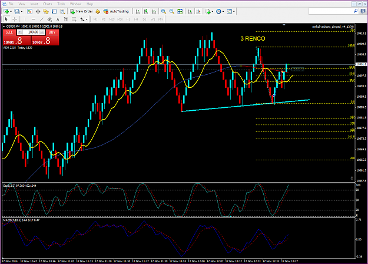This screenshot has width=368, height=264.
Task: Select the arrows objects icon
Action: (82, 19)
